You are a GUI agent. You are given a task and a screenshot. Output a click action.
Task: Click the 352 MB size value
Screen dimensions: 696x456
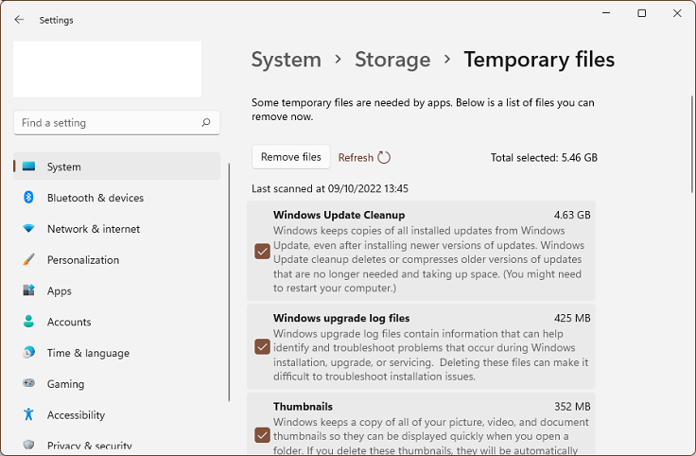(x=572, y=406)
